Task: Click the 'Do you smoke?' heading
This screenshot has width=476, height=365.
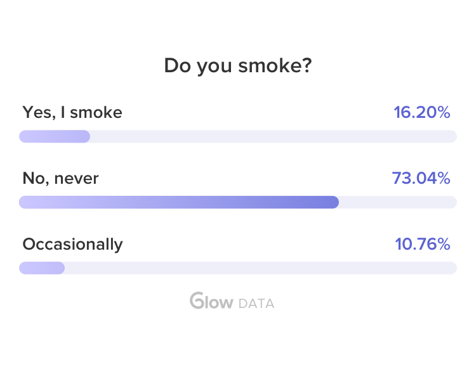Action: (x=237, y=65)
